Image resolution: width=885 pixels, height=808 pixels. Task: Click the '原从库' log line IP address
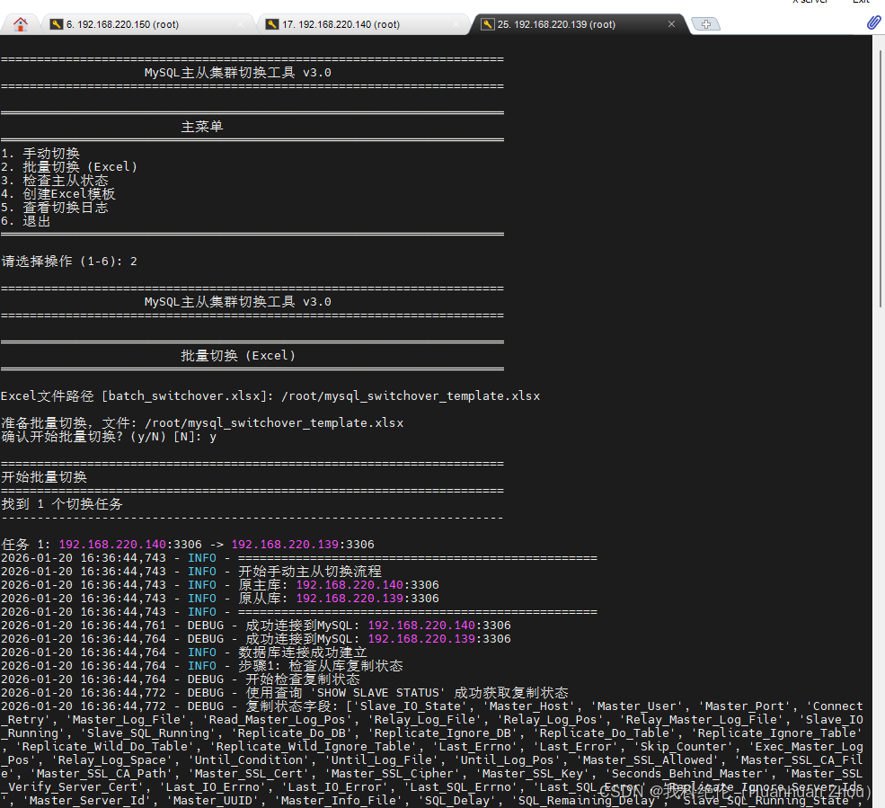pos(350,599)
